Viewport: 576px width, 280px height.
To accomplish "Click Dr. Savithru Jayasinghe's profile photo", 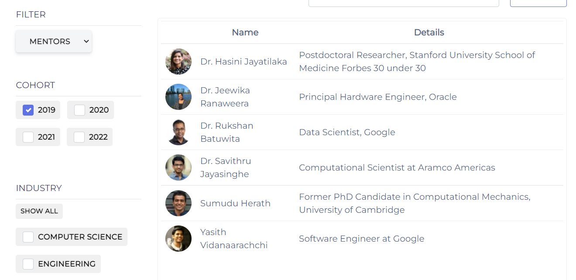I will [178, 167].
